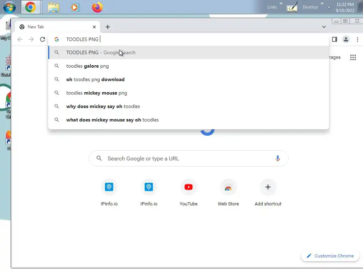Close the New Tab tab

(94, 27)
